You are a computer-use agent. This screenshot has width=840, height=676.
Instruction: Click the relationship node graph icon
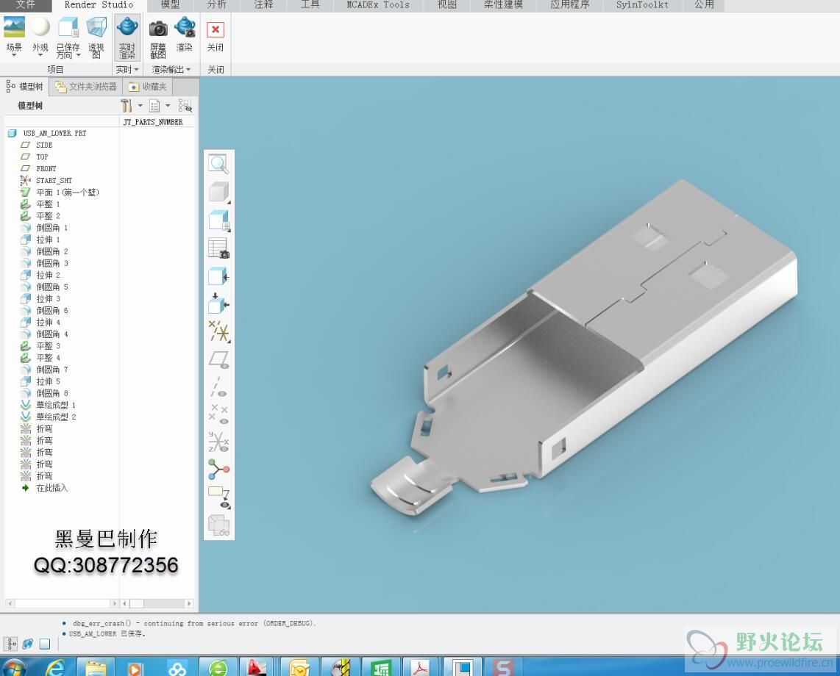point(218,470)
